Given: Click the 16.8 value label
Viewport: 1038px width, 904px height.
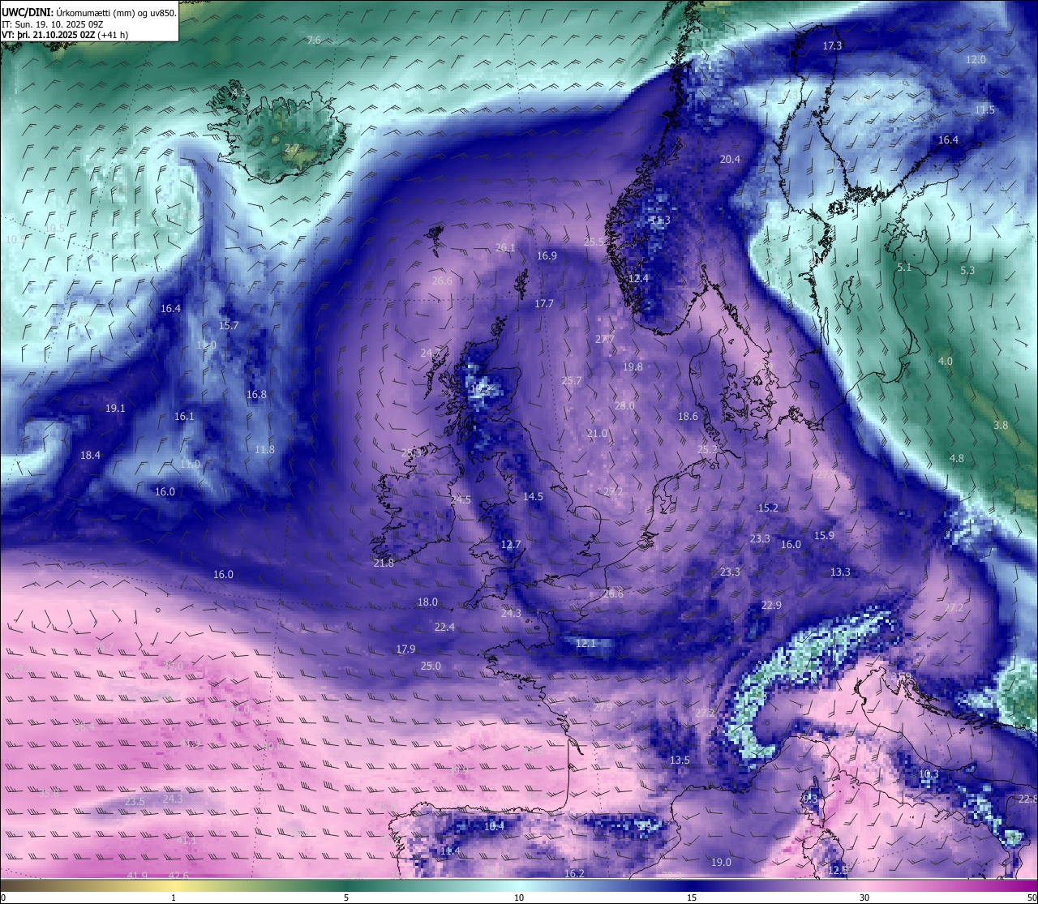Looking at the screenshot, I should click(x=256, y=394).
